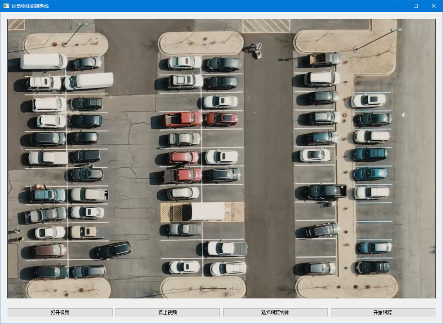Select the white car alone in bottom-center row

point(184,267)
